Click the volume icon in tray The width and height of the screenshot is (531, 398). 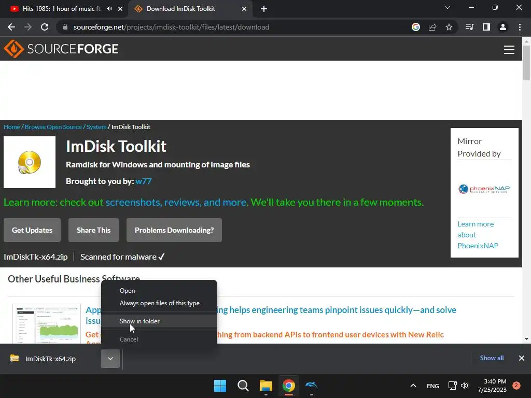coord(465,386)
